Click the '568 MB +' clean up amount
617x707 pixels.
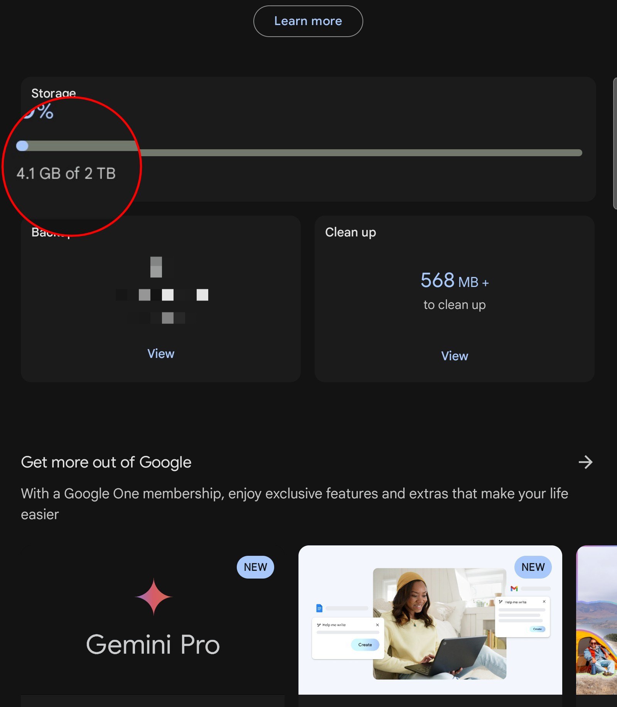tap(454, 280)
